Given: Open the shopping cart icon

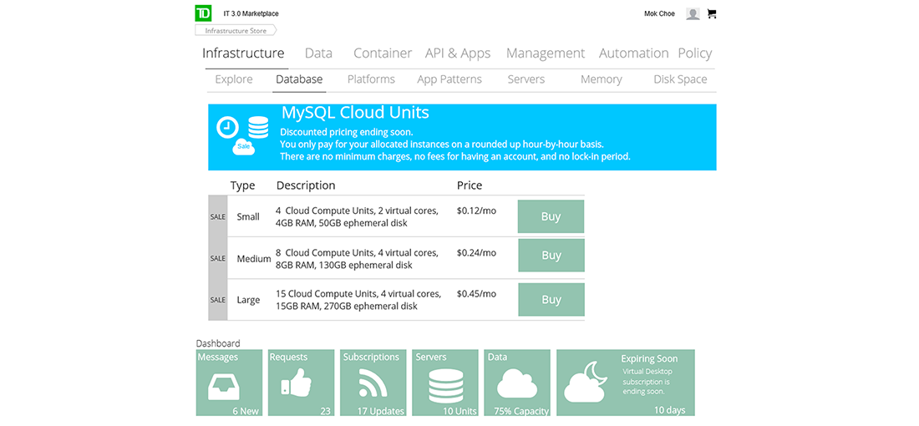Looking at the screenshot, I should [x=712, y=13].
